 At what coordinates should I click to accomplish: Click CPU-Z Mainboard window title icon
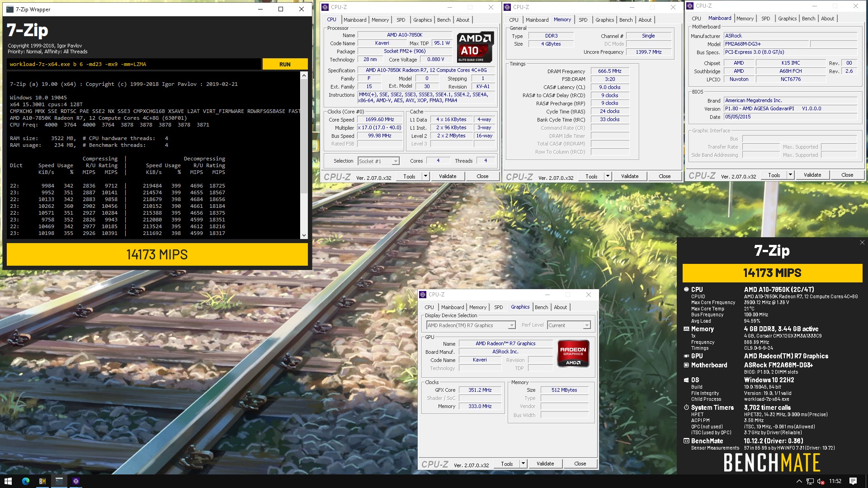coord(690,6)
